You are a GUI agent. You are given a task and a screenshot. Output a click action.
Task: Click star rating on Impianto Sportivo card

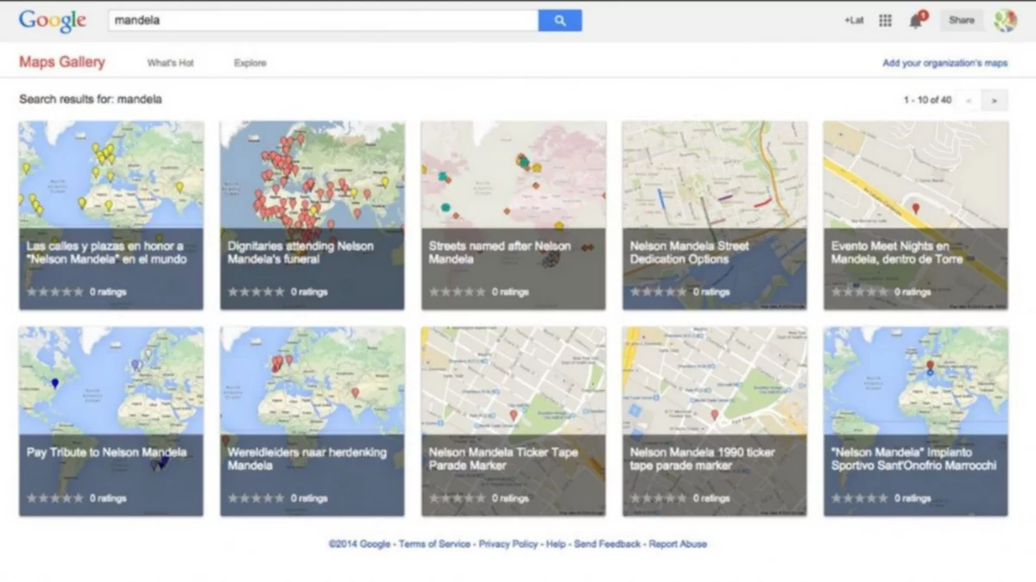pyautogui.click(x=860, y=498)
